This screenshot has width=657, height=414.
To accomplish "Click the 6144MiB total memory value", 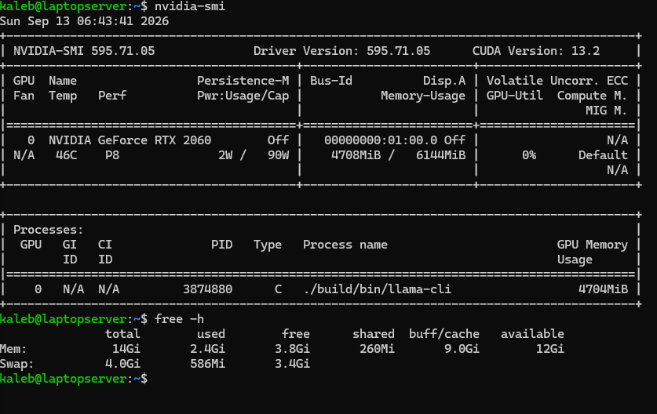I will [441, 155].
